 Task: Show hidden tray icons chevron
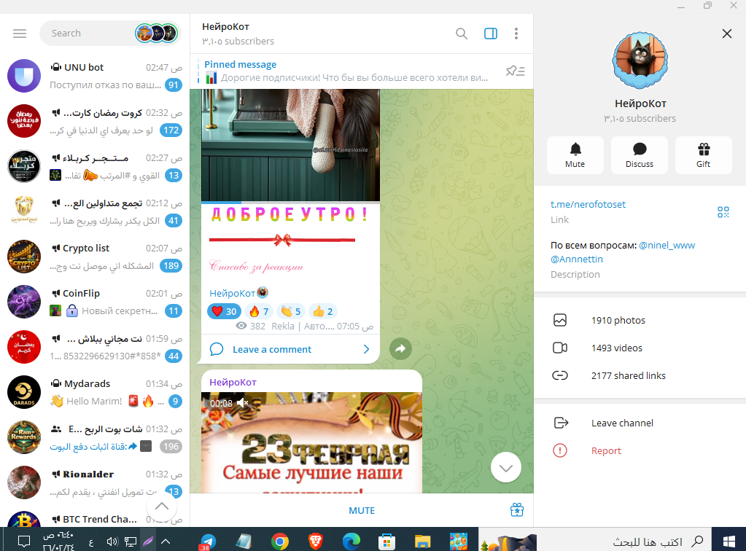pyautogui.click(x=166, y=541)
